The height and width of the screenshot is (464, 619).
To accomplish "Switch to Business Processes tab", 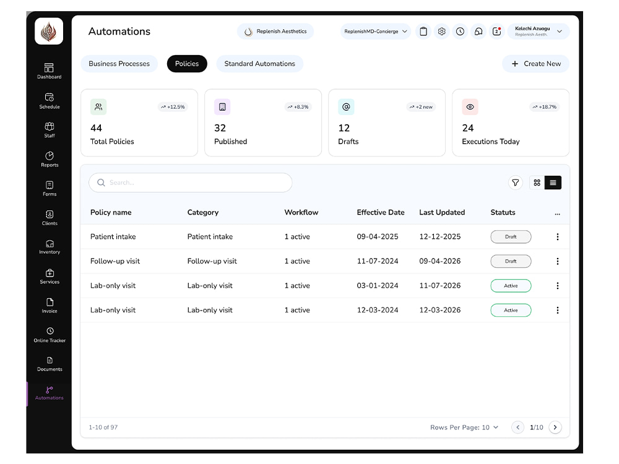I will tap(119, 64).
